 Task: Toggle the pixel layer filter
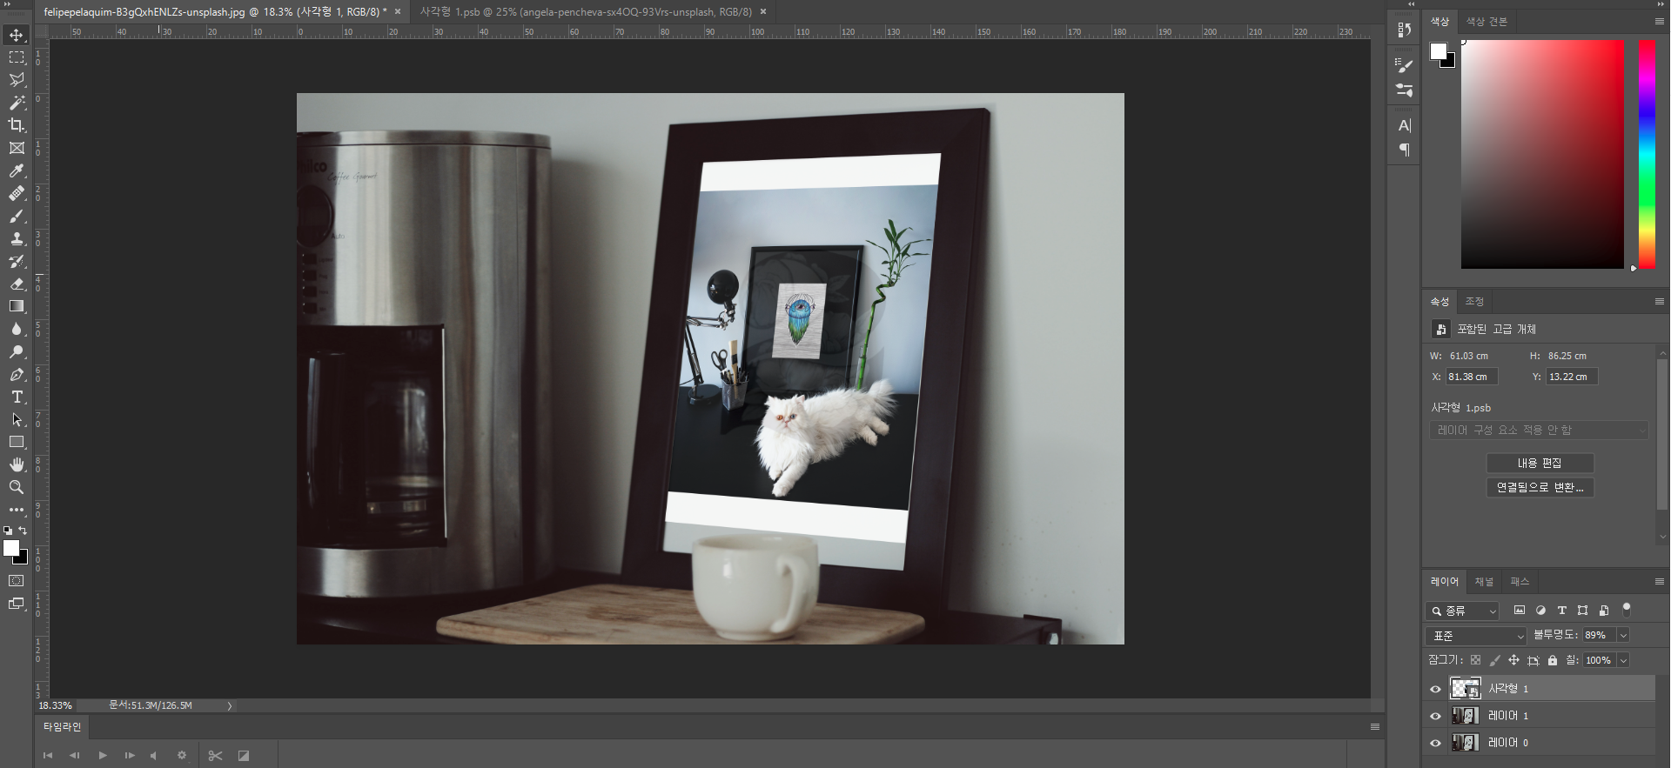[1520, 611]
